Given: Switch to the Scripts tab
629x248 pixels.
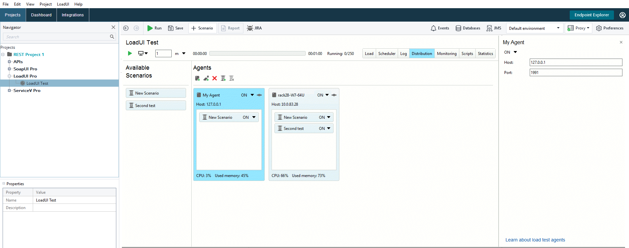Looking at the screenshot, I should tap(467, 54).
